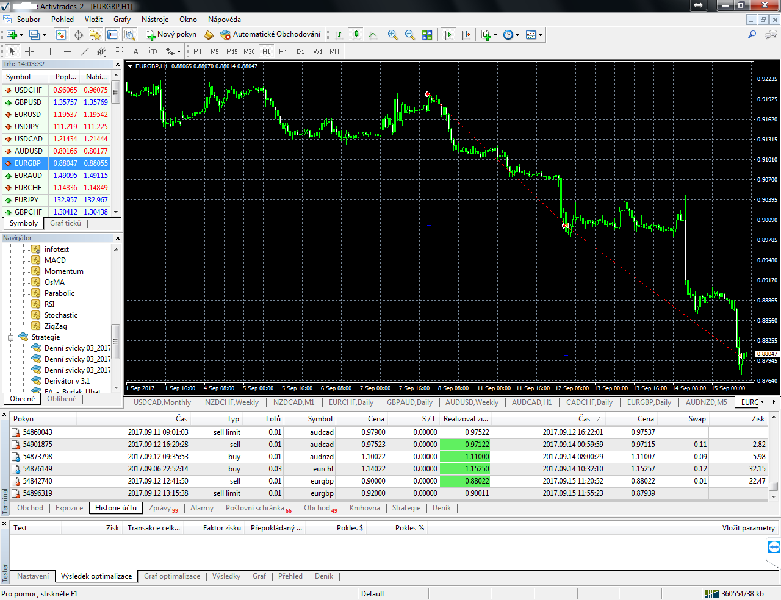Toggle candlestick chart display mode
This screenshot has width=781, height=600.
pos(356,35)
